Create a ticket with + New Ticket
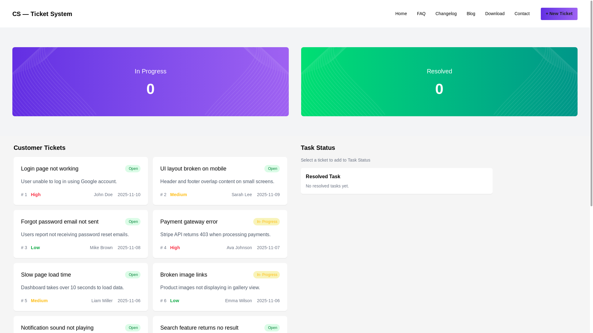 tap(559, 14)
